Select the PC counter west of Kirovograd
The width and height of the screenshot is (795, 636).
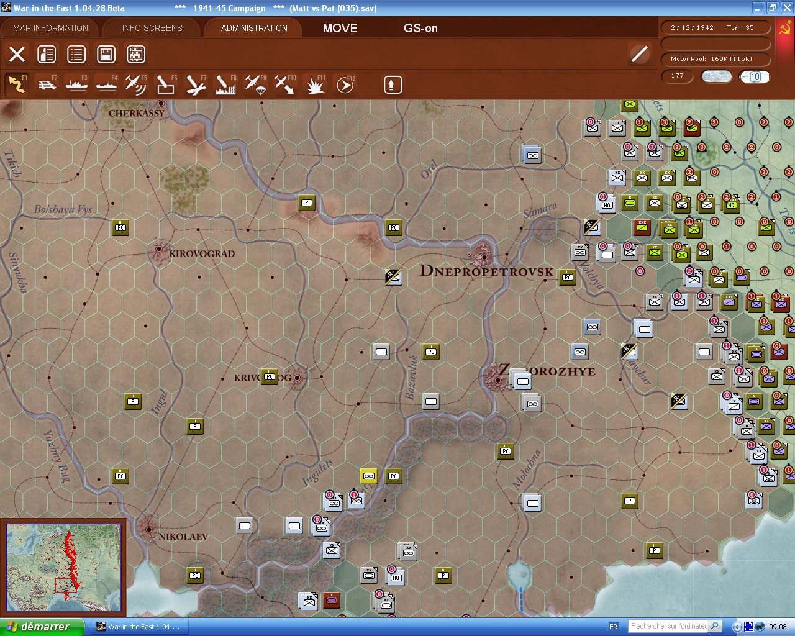[120, 227]
